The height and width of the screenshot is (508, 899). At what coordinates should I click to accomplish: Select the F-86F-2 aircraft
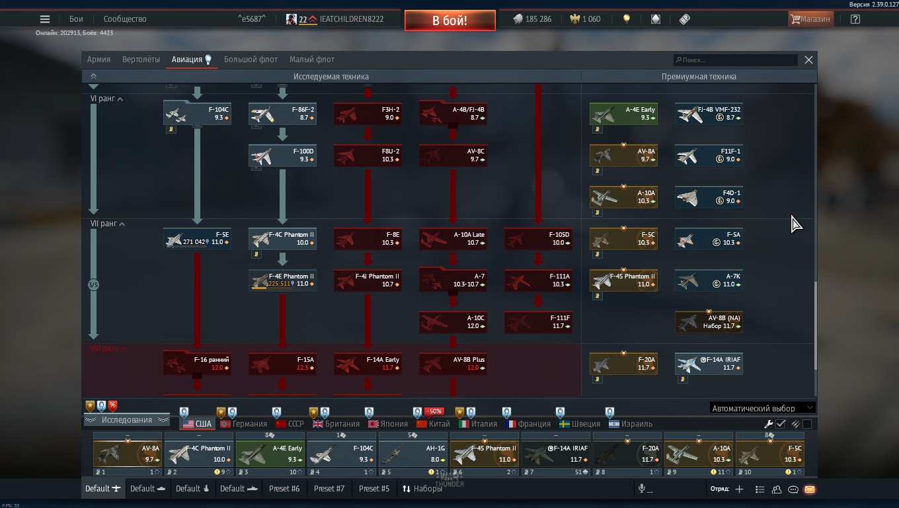(x=282, y=113)
